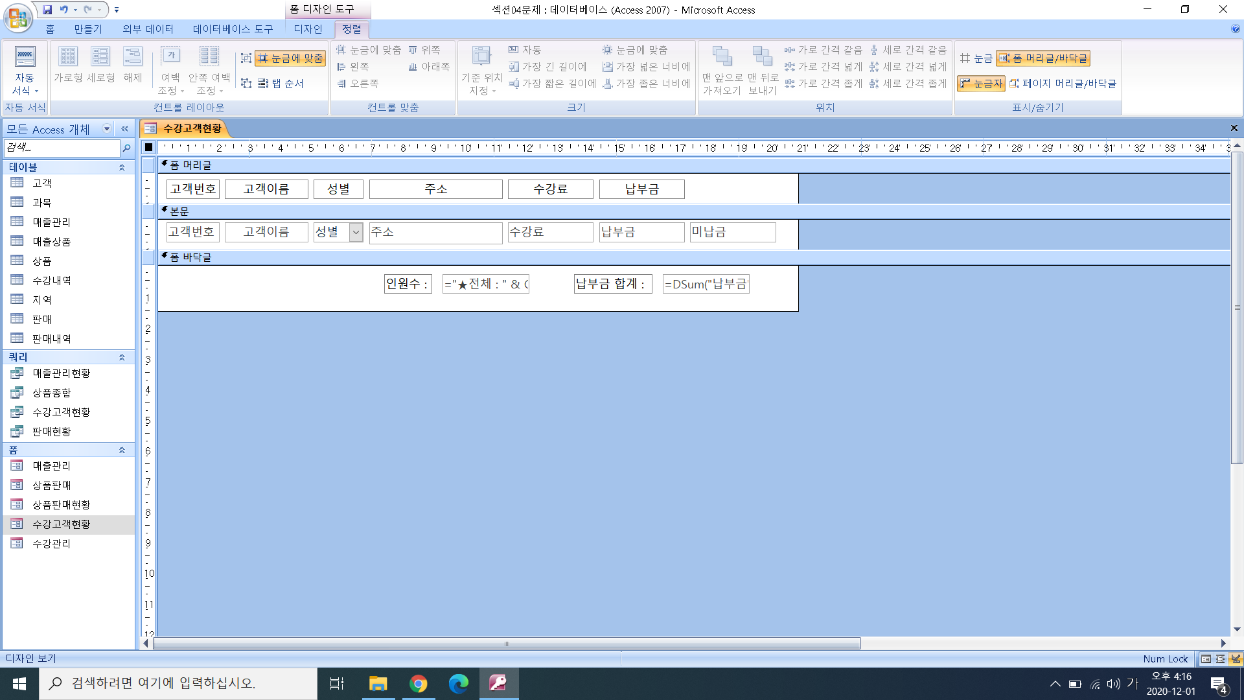Open the 수강고객현황 query in the navigation pane
The image size is (1244, 700).
pyautogui.click(x=61, y=412)
